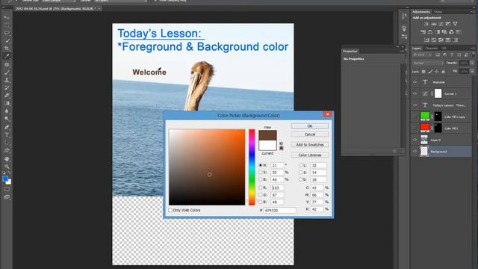Screen dimensions: 478x269
Task: Open the layer Fill slider arrow
Action: tap(472, 71)
